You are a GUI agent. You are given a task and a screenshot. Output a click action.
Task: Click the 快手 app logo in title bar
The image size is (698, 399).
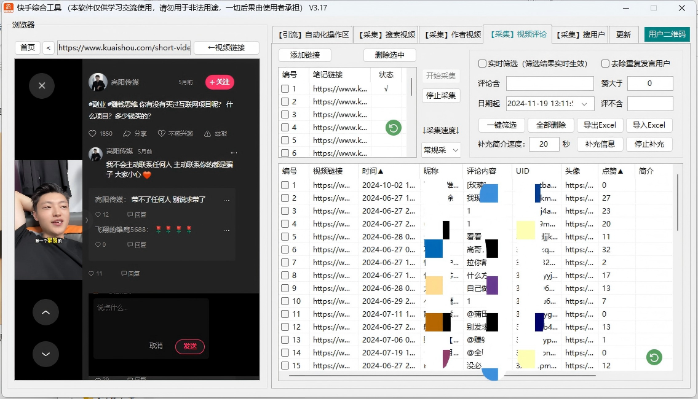click(x=8, y=8)
